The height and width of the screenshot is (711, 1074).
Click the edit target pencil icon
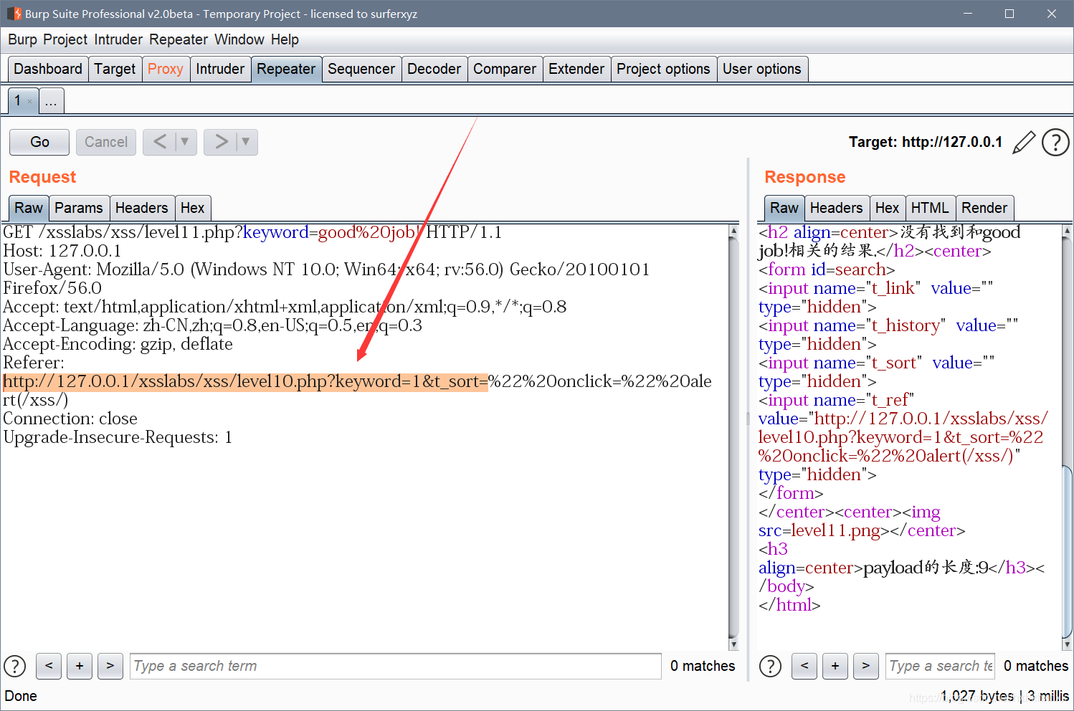click(x=1024, y=142)
